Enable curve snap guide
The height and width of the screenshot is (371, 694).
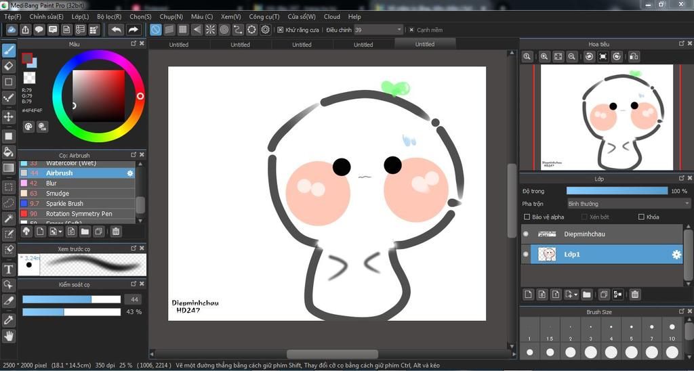tap(238, 30)
